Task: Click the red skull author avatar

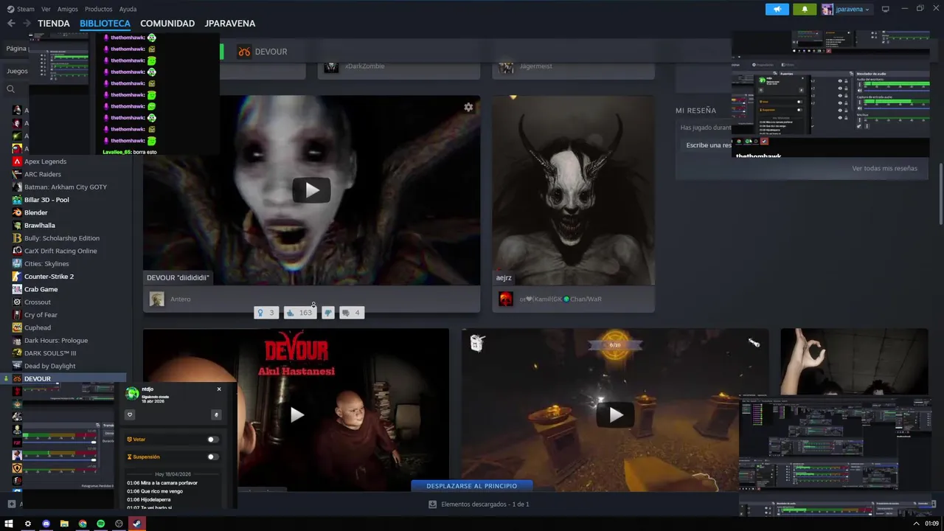Action: (x=506, y=299)
